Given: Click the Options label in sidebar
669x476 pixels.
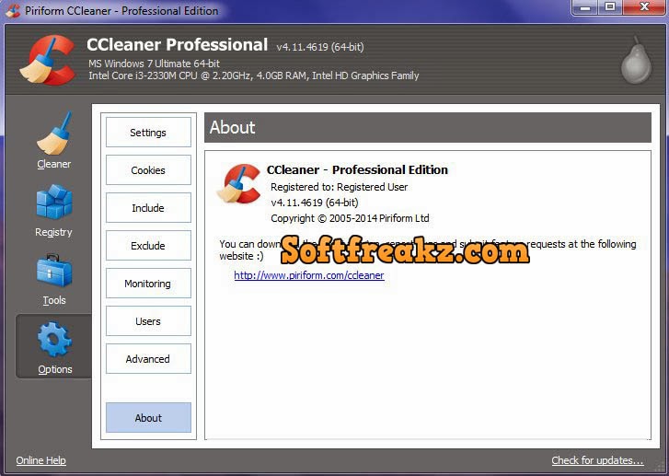Looking at the screenshot, I should 54,369.
